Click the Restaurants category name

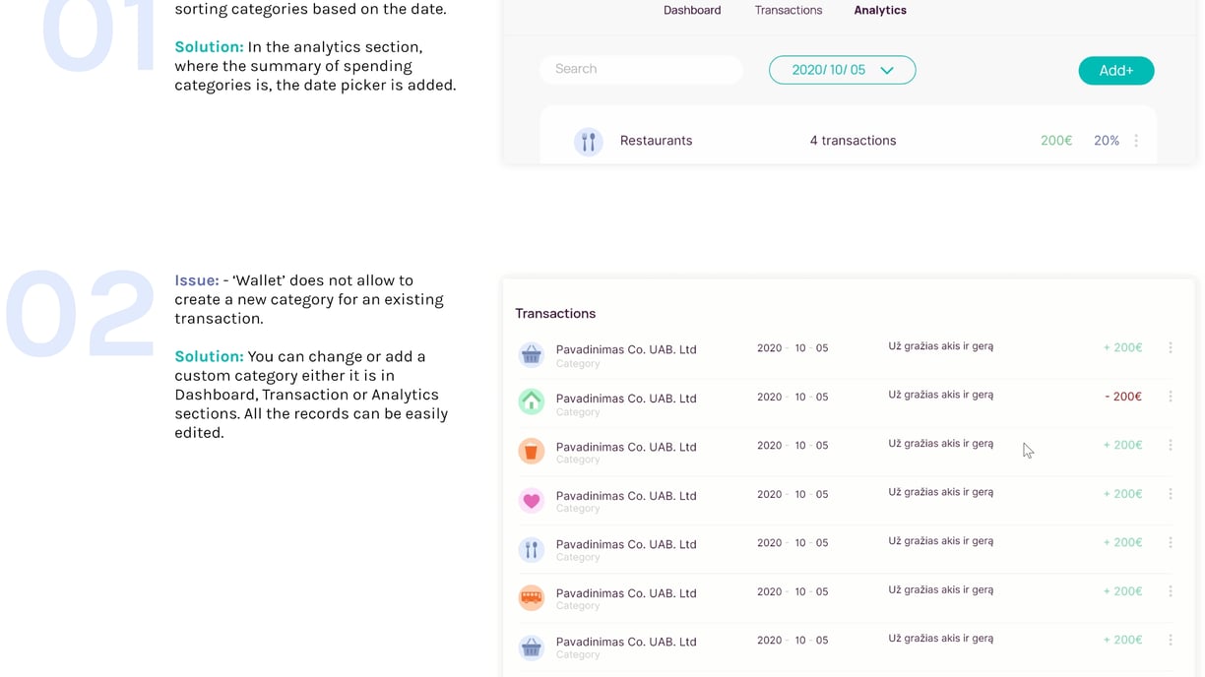656,141
